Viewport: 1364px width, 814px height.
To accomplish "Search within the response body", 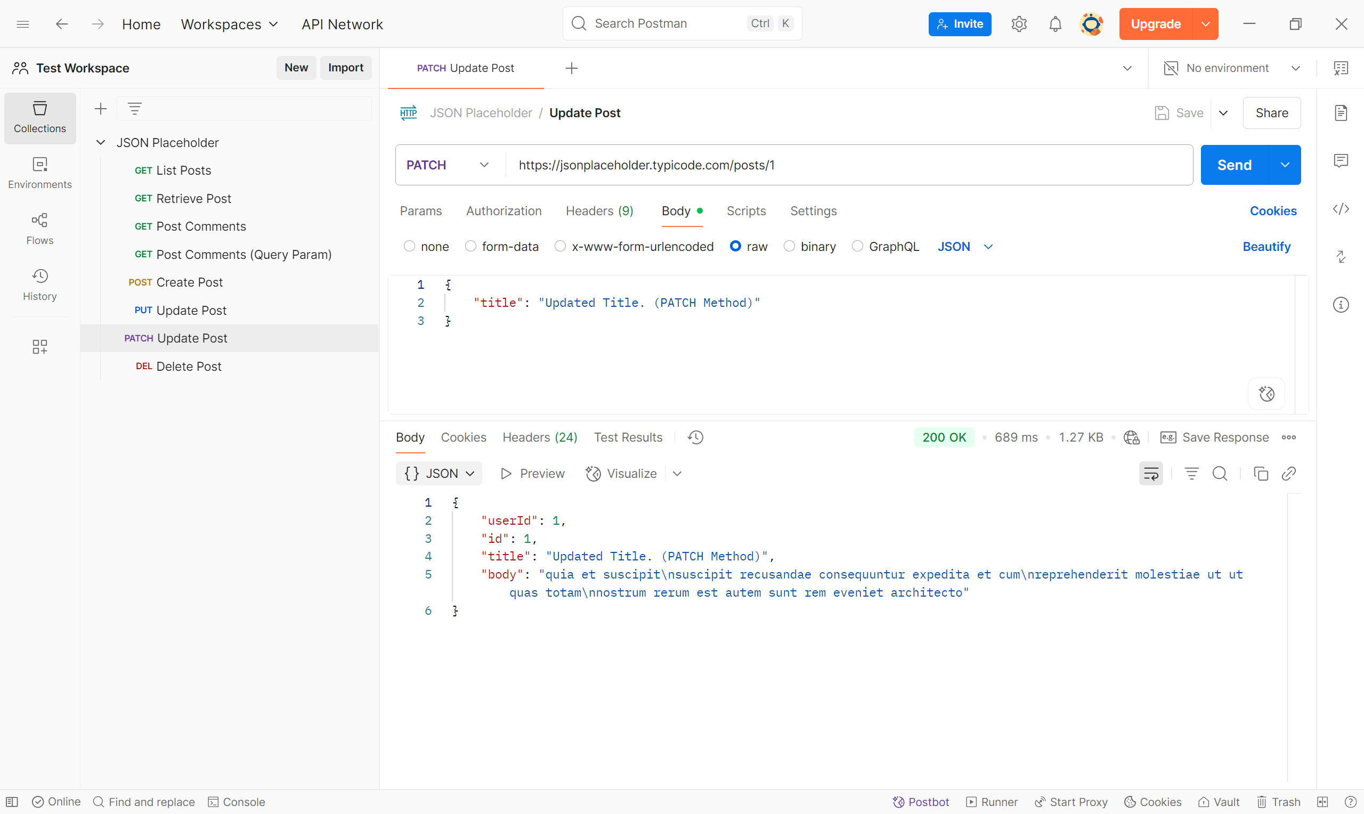I will pyautogui.click(x=1220, y=474).
